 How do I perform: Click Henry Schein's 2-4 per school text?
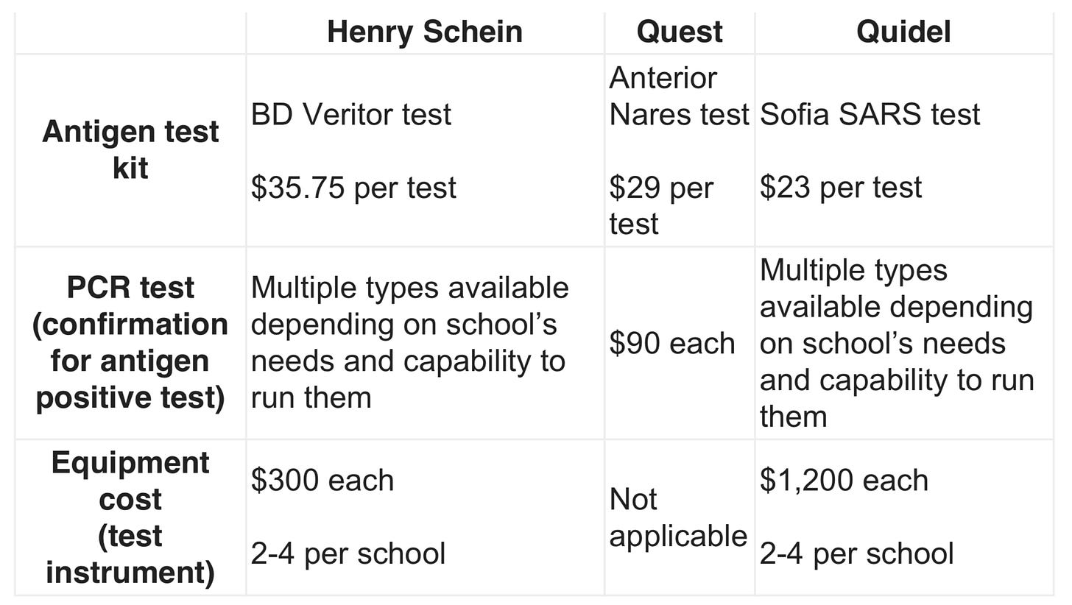[348, 553]
